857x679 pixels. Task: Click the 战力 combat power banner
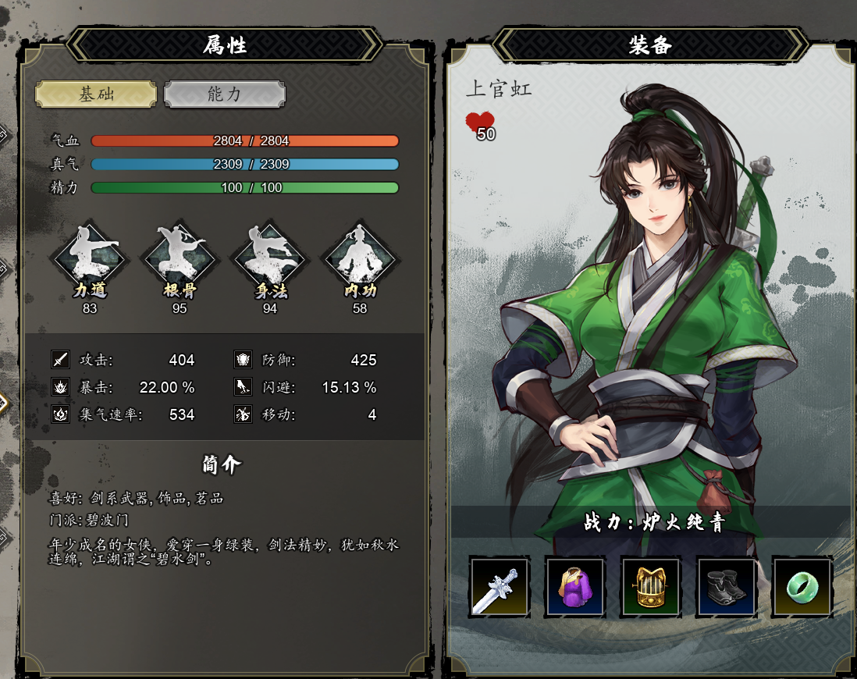click(653, 522)
